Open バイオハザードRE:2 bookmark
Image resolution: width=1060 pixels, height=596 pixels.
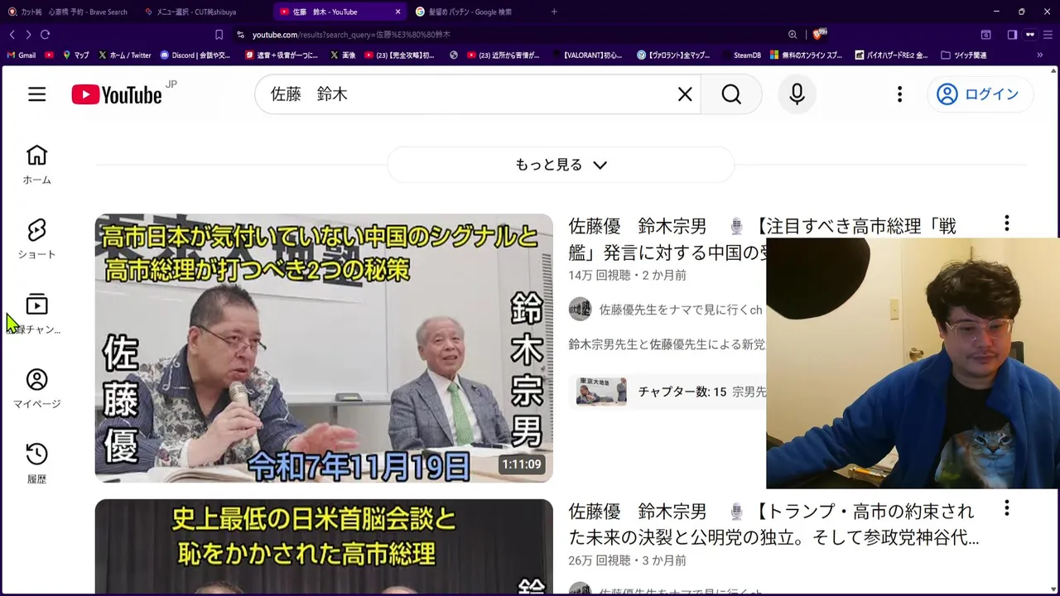click(x=890, y=55)
